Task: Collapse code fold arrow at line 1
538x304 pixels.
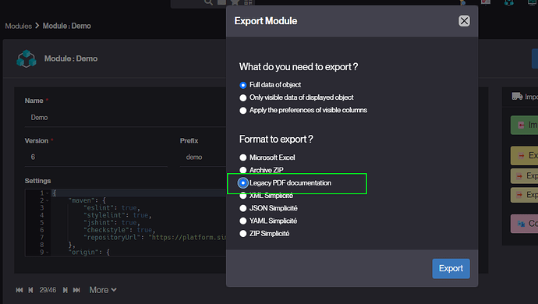Action: (48, 193)
